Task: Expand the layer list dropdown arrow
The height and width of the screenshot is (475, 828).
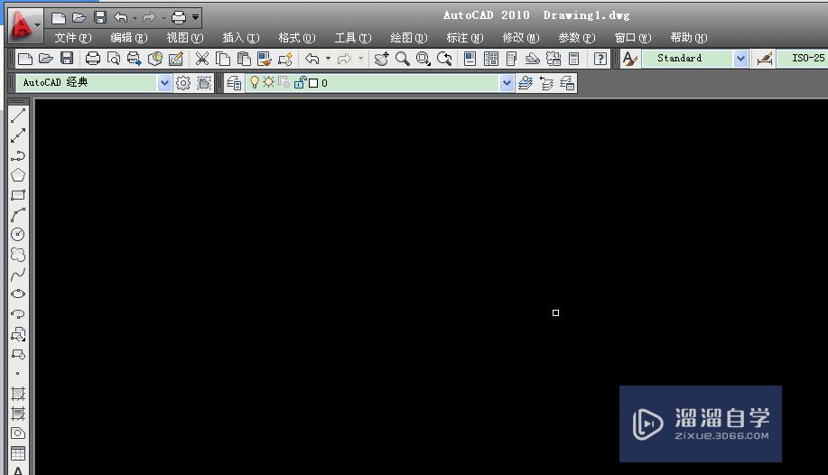Action: [507, 83]
